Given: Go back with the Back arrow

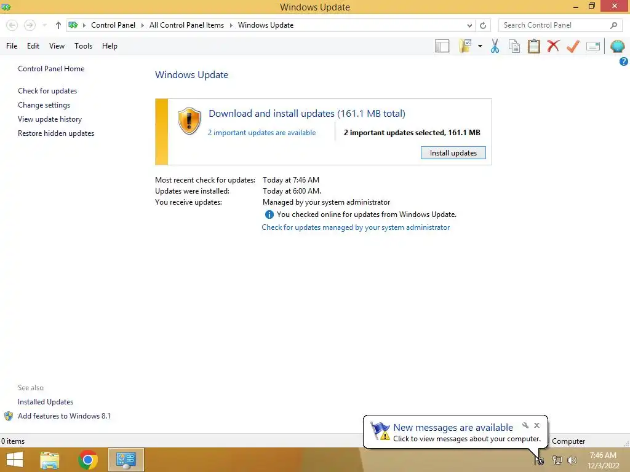Looking at the screenshot, I should click(12, 25).
